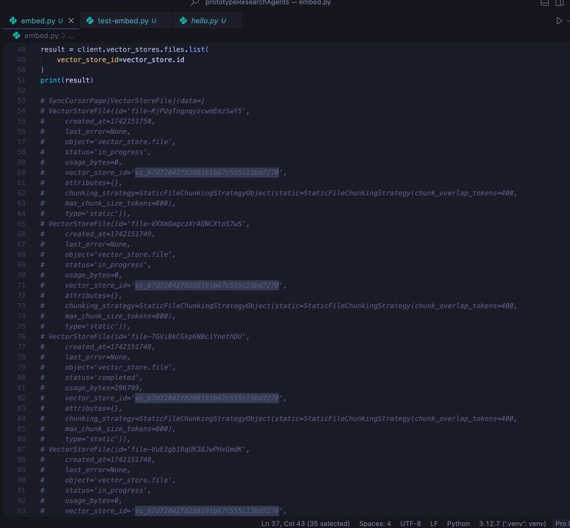
Task: Click line 48 result = client.vector_stores.files.list(
Action: point(124,49)
